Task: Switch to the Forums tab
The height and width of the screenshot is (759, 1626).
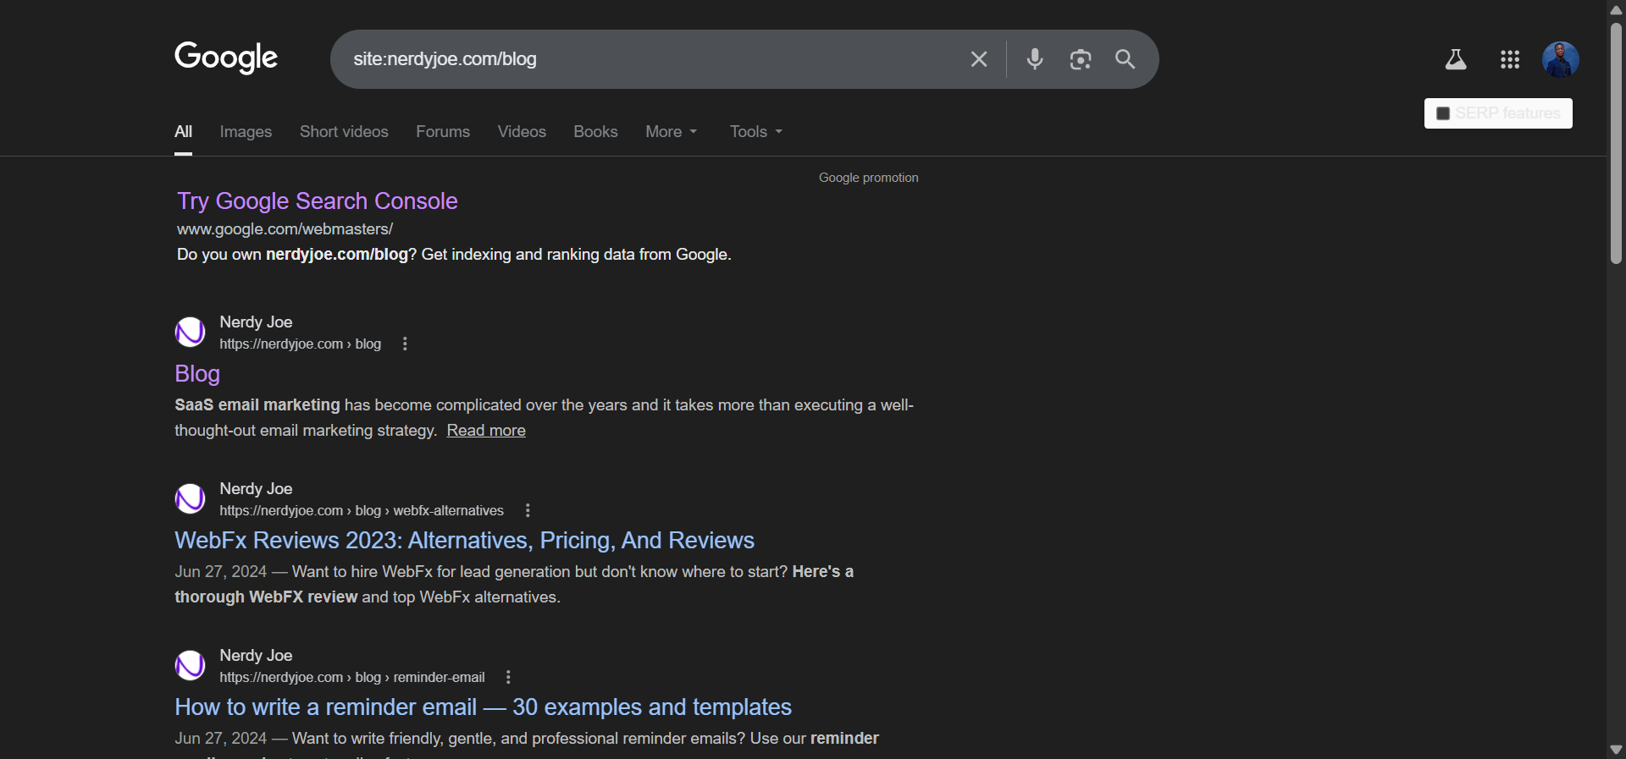Action: 443,131
